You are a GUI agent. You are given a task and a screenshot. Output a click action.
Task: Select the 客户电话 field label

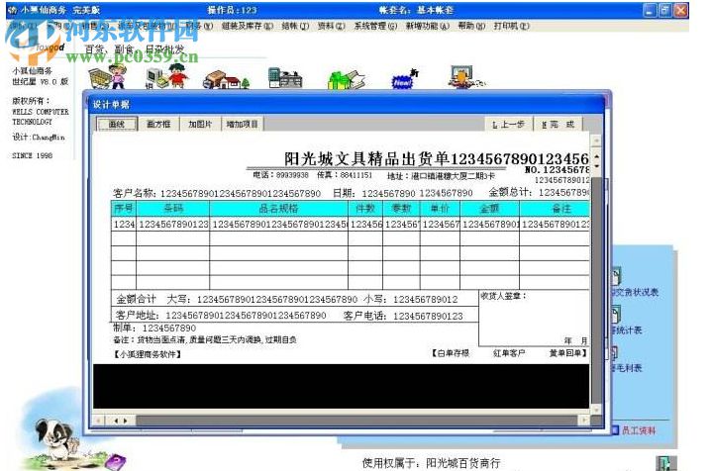pyautogui.click(x=365, y=316)
